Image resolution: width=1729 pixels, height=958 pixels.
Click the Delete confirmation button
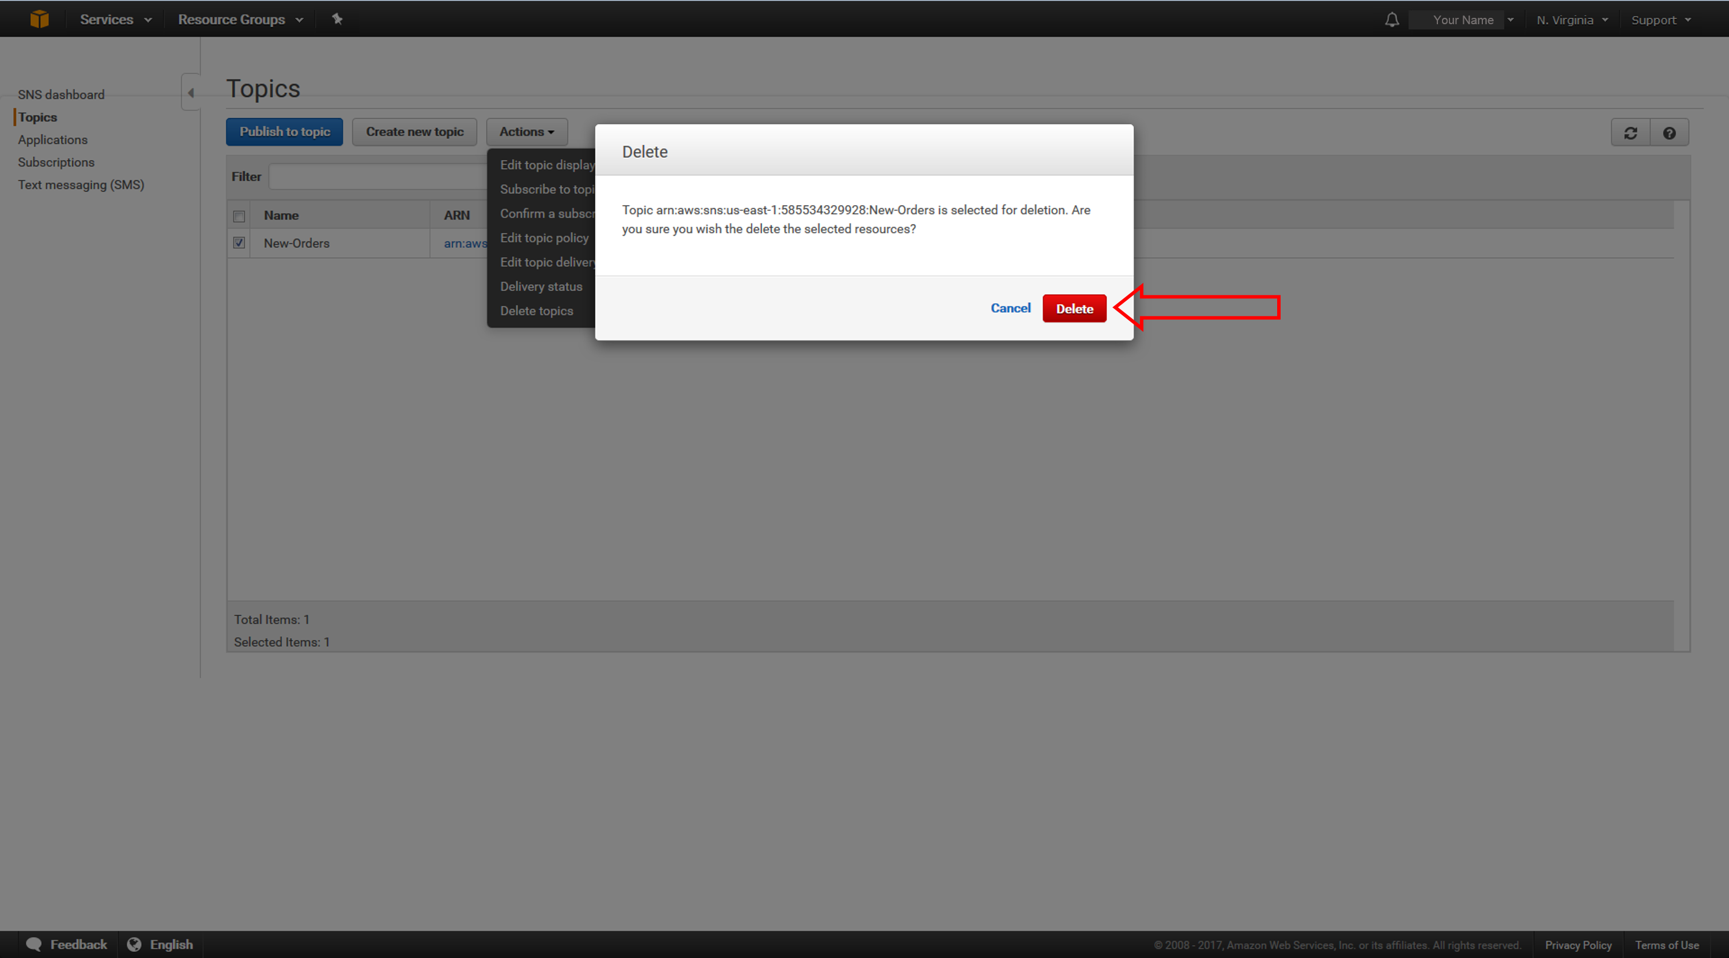click(x=1073, y=308)
